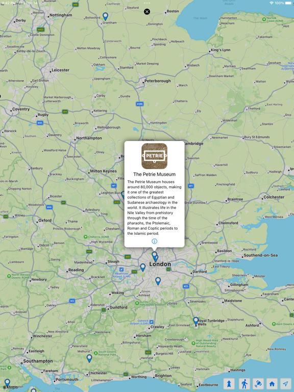
Task: Select the pin west of London near A40
Action: (x=143, y=267)
